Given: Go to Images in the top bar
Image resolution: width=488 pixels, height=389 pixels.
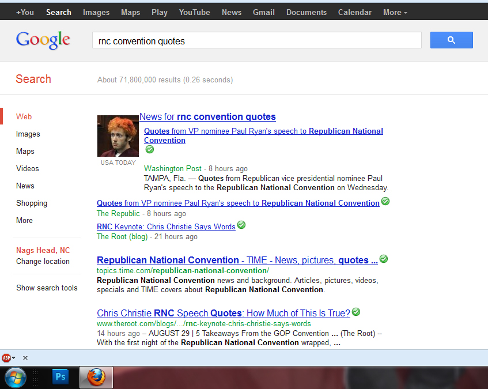Looking at the screenshot, I should 96,13.
